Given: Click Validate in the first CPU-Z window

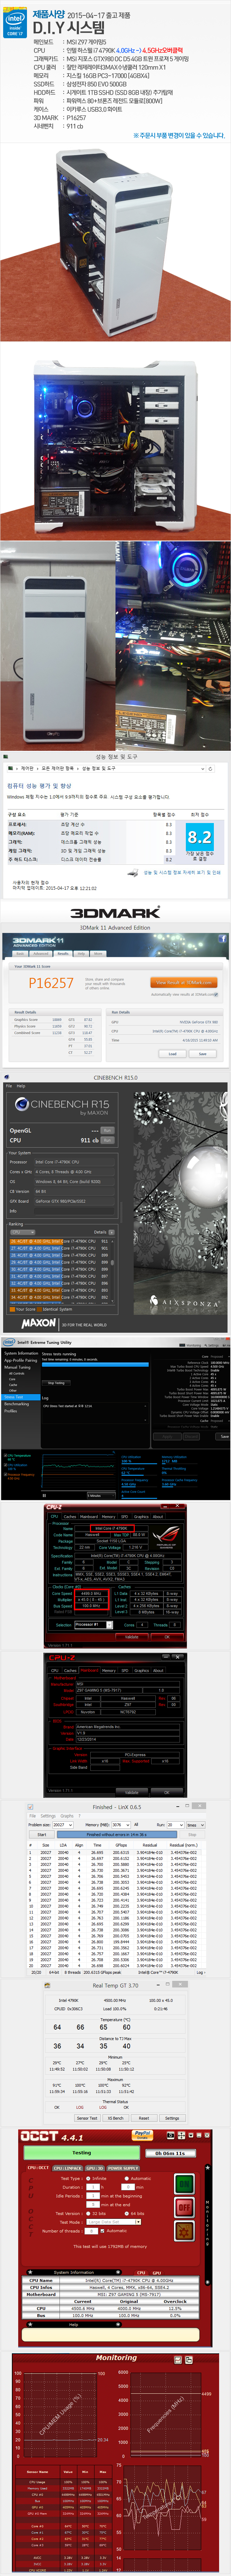Looking at the screenshot, I should click(x=132, y=1637).
